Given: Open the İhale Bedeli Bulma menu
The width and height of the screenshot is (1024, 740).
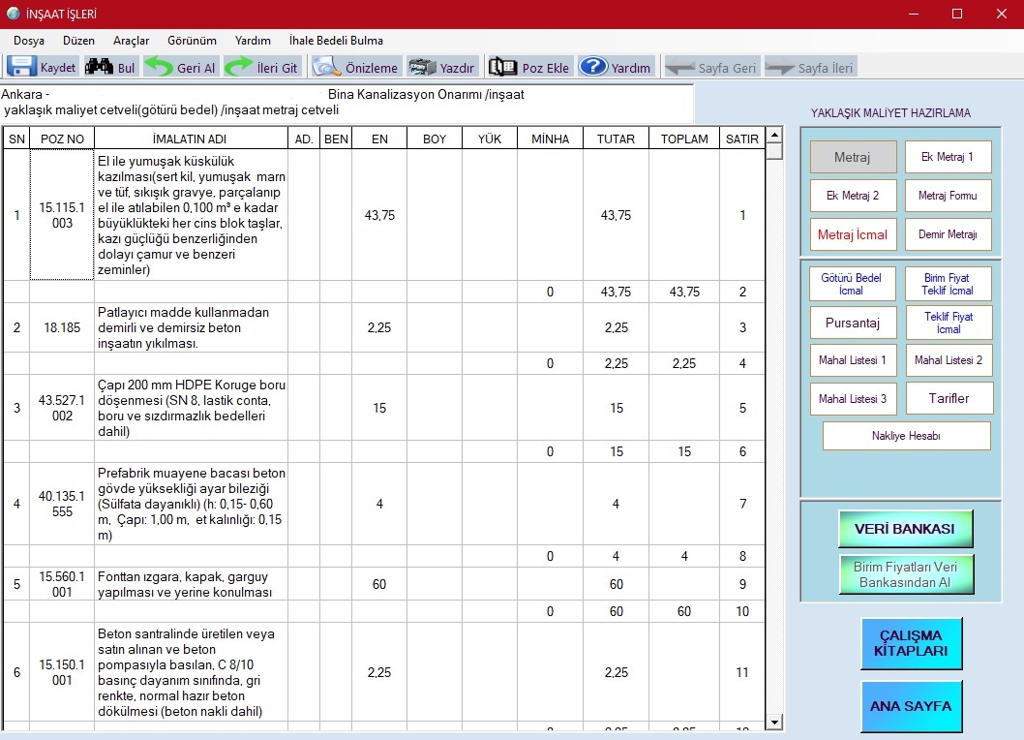Looking at the screenshot, I should pyautogui.click(x=336, y=41).
